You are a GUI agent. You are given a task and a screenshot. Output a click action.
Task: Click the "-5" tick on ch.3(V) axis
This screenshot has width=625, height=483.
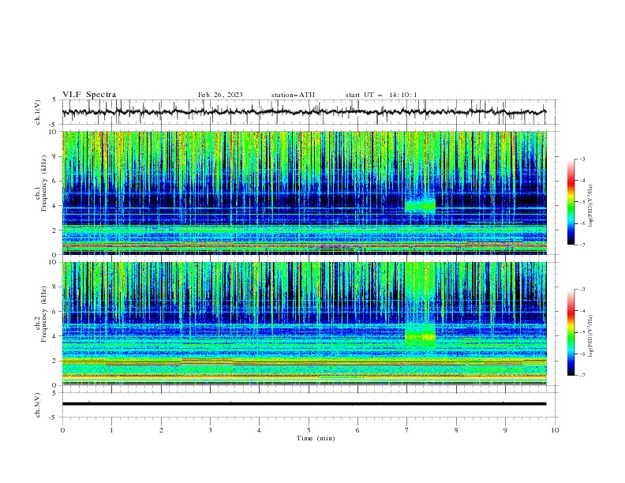coord(53,417)
